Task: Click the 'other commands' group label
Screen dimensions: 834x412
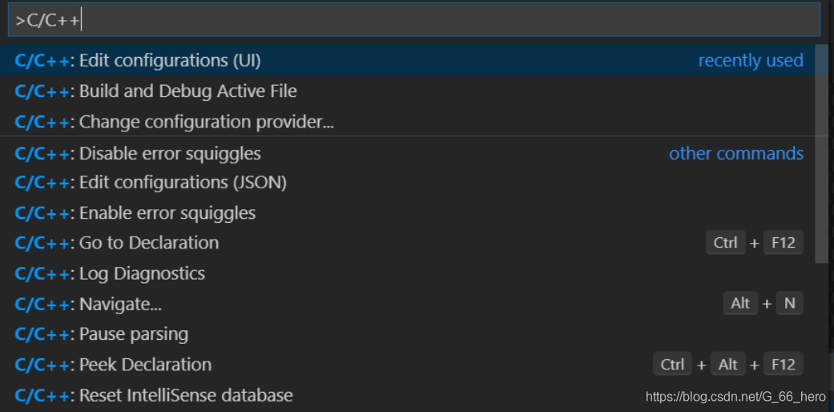Action: coord(735,153)
